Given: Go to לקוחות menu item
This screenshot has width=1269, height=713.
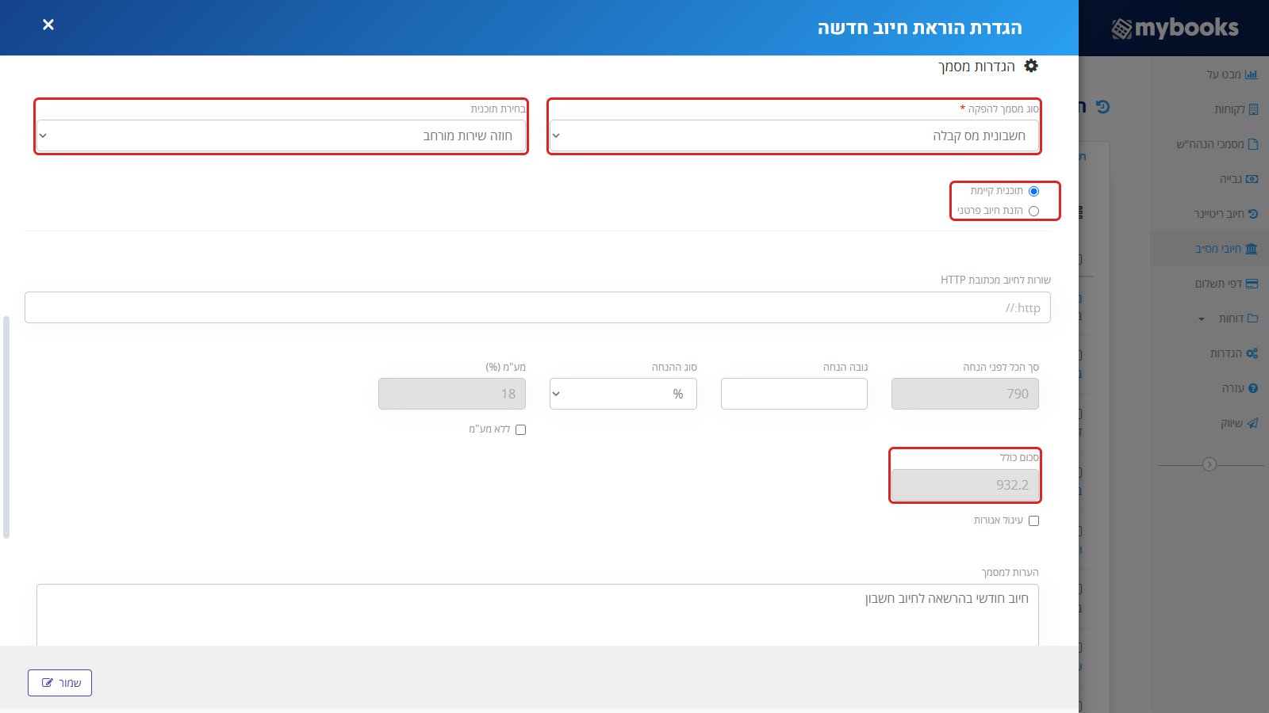Looking at the screenshot, I should pyautogui.click(x=1229, y=109).
